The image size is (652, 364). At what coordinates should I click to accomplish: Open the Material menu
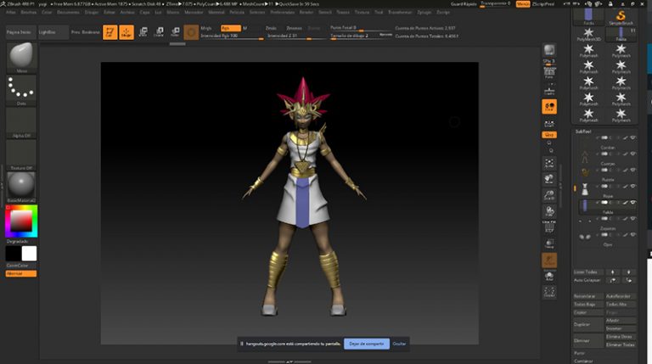tap(216, 12)
